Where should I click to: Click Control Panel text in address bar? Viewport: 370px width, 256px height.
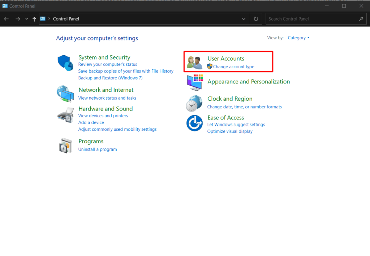tap(66, 19)
